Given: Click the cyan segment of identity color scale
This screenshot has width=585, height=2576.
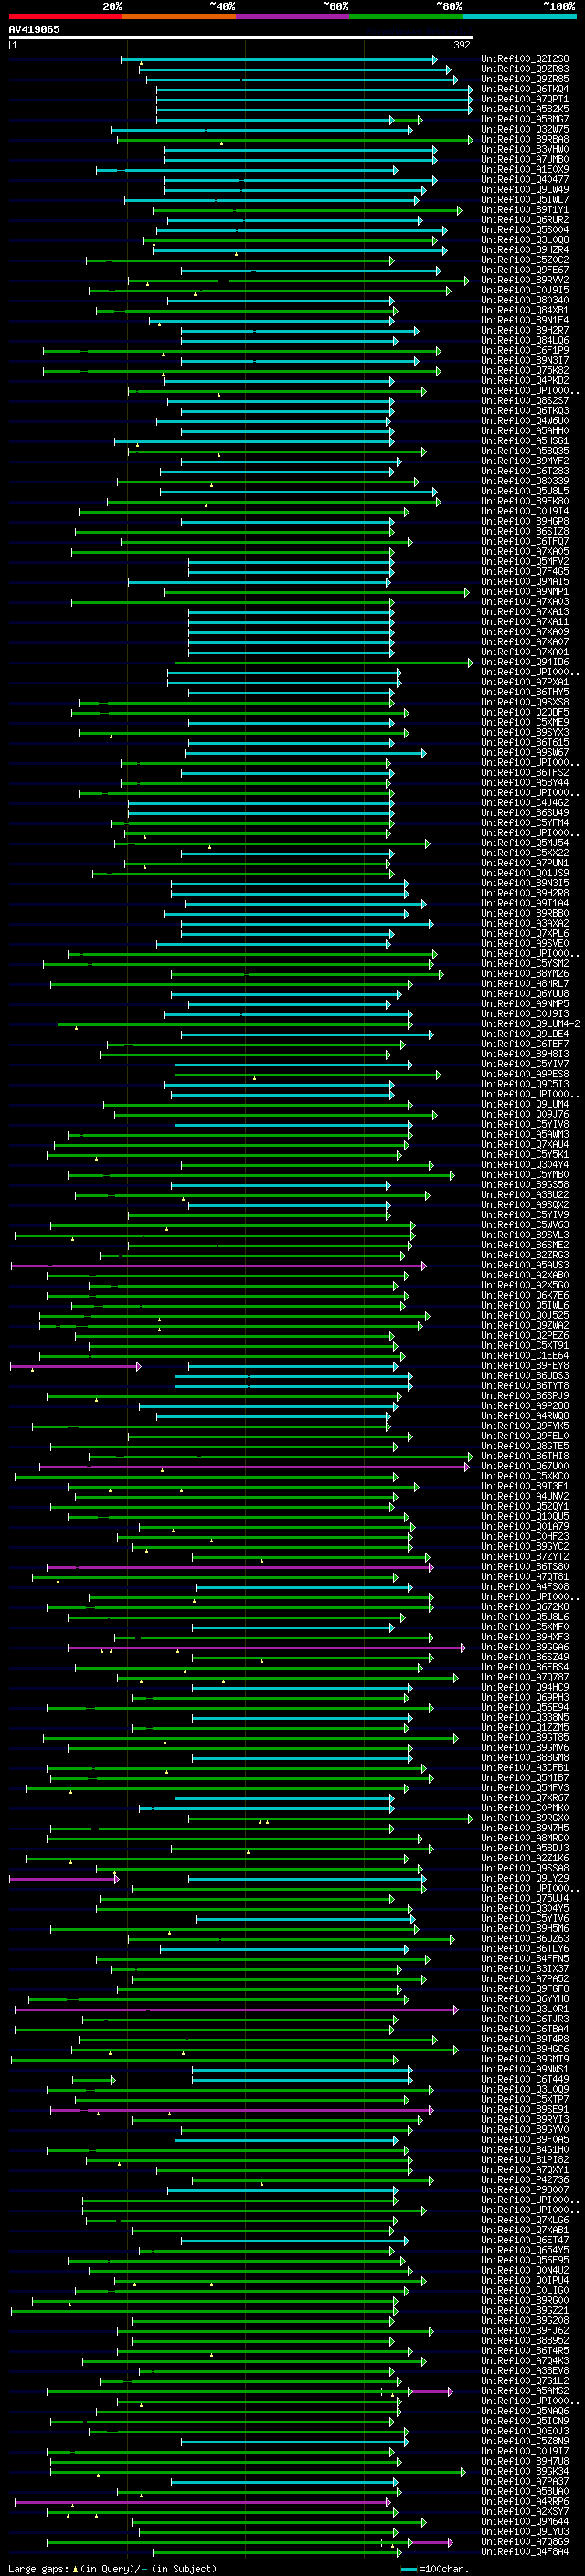Looking at the screenshot, I should (519, 16).
